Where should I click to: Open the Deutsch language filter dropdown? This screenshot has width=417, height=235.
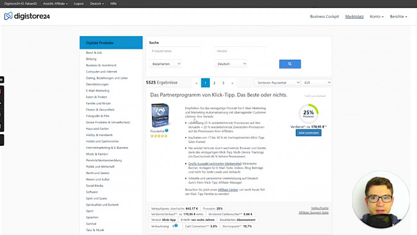tap(231, 64)
